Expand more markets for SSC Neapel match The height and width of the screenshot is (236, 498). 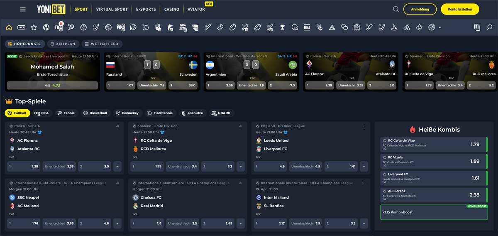(117, 223)
